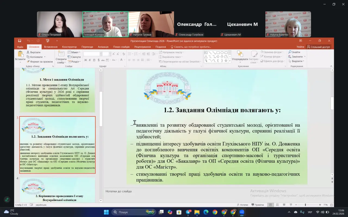Open the Макет layout dropdown
This screenshot has height=217, width=348.
74,52
